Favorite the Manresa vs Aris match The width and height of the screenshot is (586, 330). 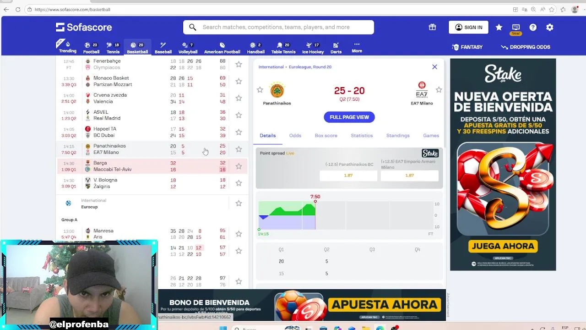coord(239,234)
